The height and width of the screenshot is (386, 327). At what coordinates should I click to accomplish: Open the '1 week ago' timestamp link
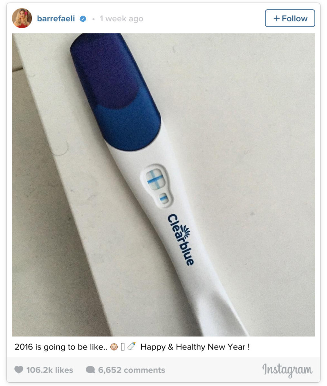[x=121, y=19]
